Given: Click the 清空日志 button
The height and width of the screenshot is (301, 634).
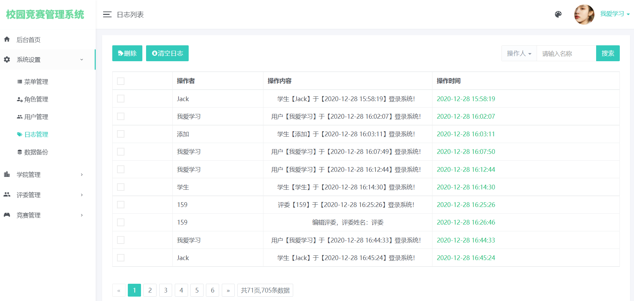Looking at the screenshot, I should [167, 53].
